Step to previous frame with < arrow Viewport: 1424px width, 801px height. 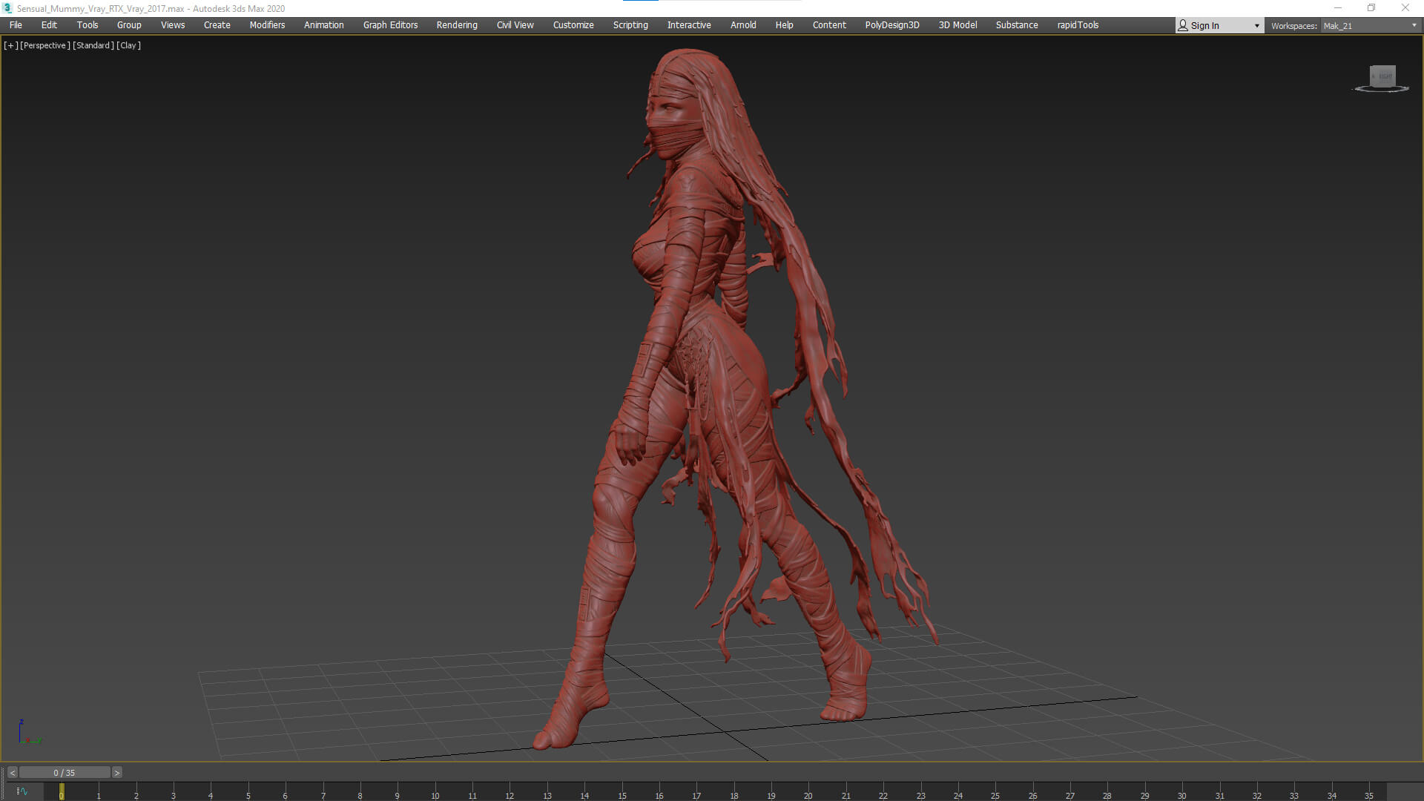click(x=13, y=773)
